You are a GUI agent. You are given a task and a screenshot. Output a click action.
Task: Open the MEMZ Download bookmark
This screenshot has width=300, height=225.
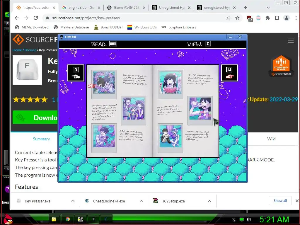tap(32, 27)
